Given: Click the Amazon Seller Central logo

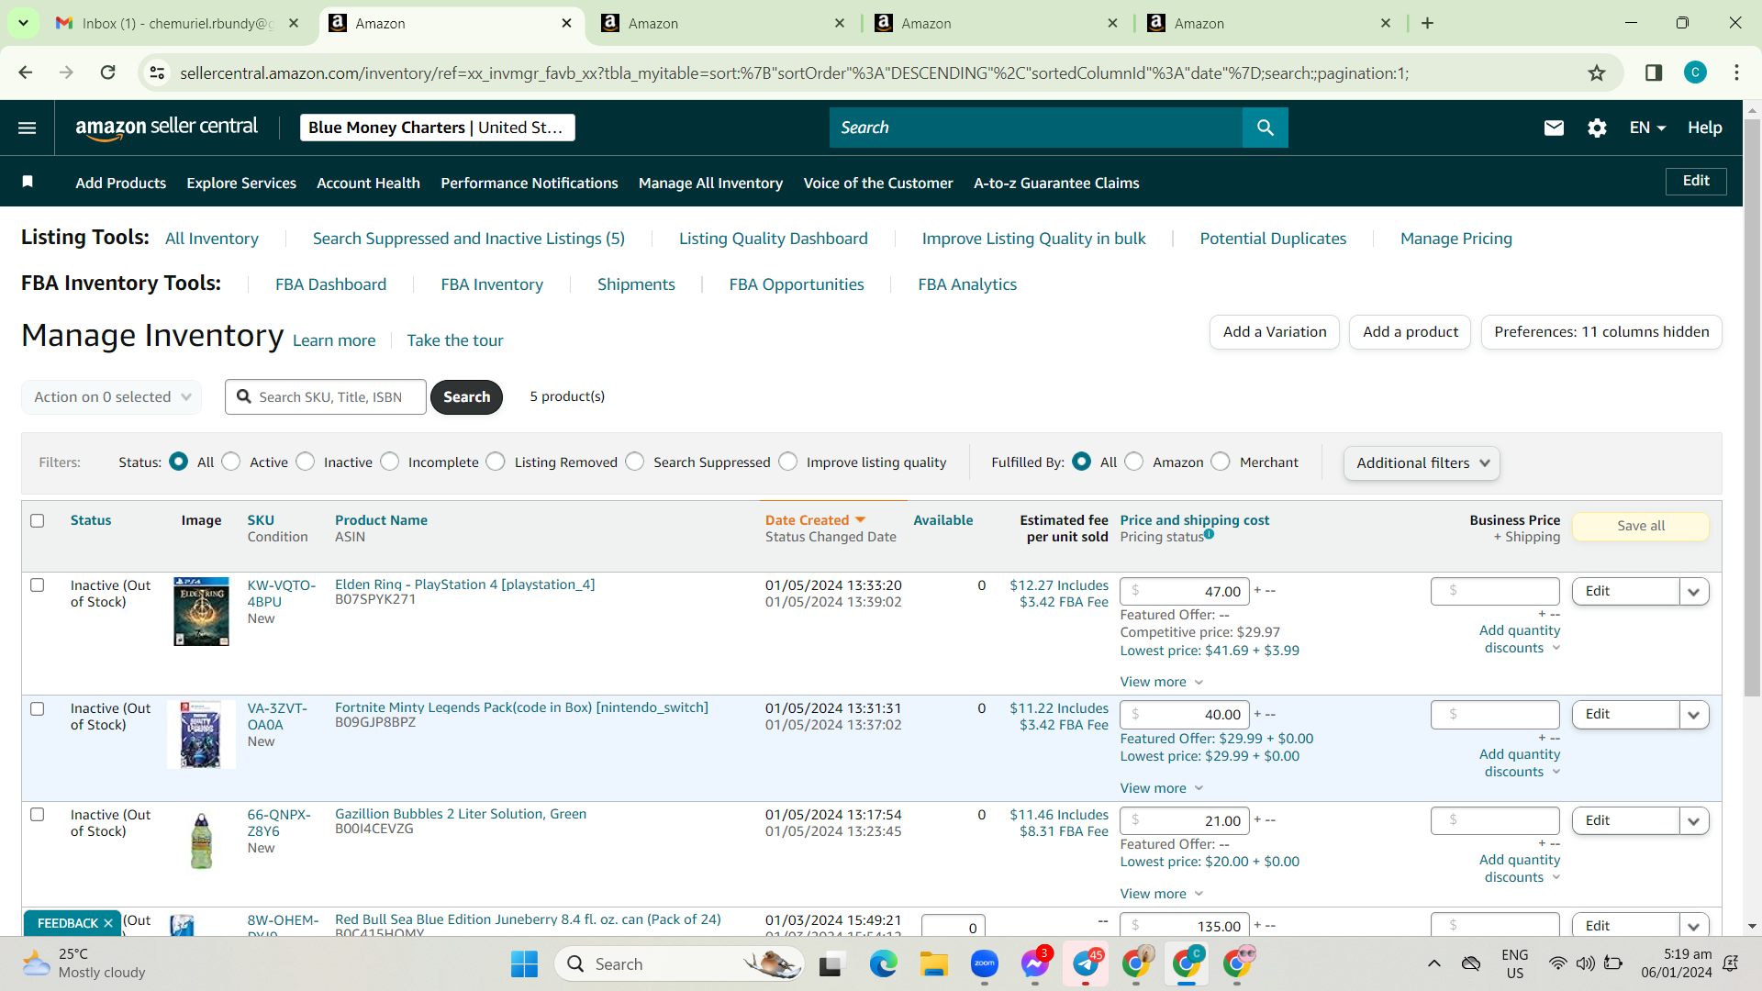Looking at the screenshot, I should [166, 128].
